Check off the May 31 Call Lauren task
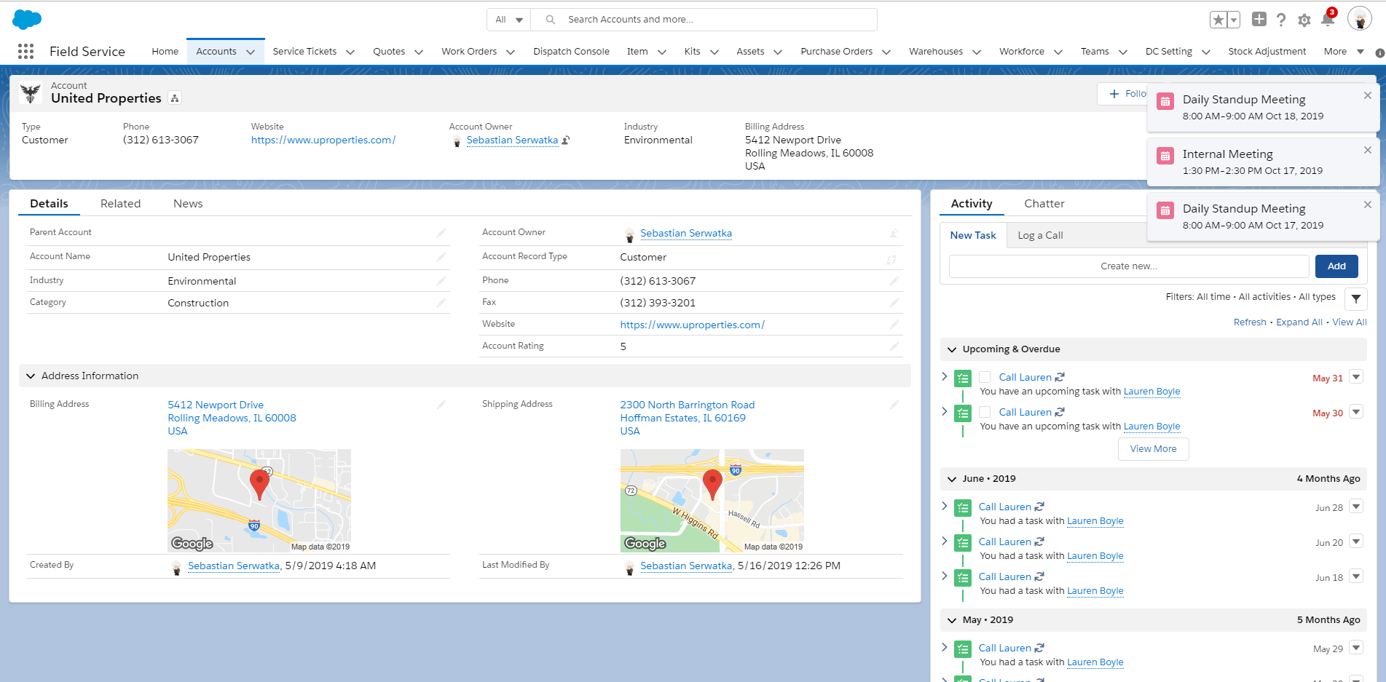1386x682 pixels. click(x=985, y=377)
